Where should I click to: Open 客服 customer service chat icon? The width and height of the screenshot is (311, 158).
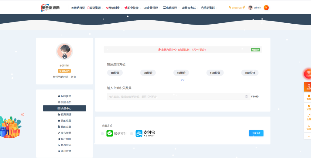308,97
